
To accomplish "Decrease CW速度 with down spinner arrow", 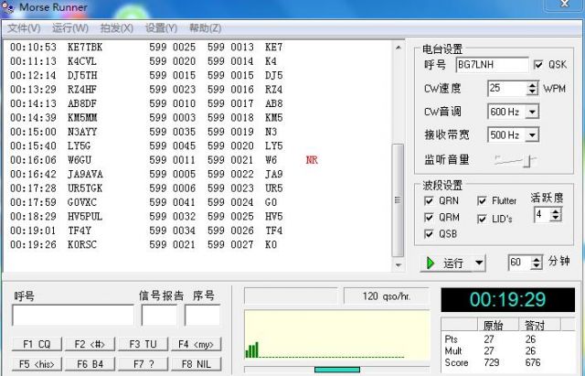I will coord(532,91).
